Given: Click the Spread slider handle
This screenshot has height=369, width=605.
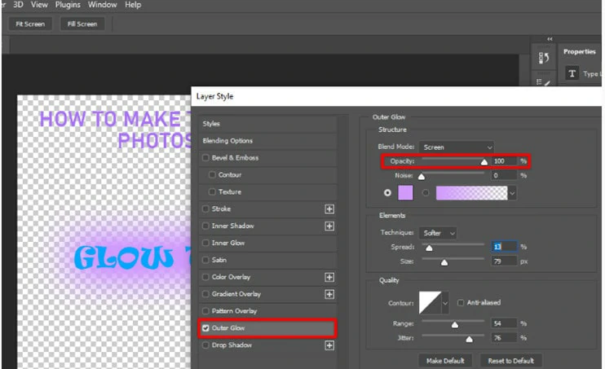Looking at the screenshot, I should point(429,248).
